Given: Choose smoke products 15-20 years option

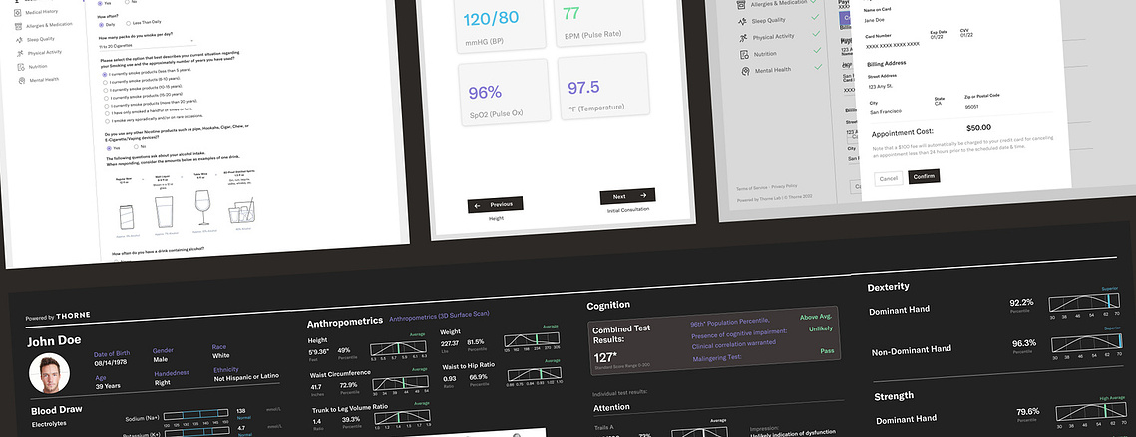Looking at the screenshot, I should [107, 97].
